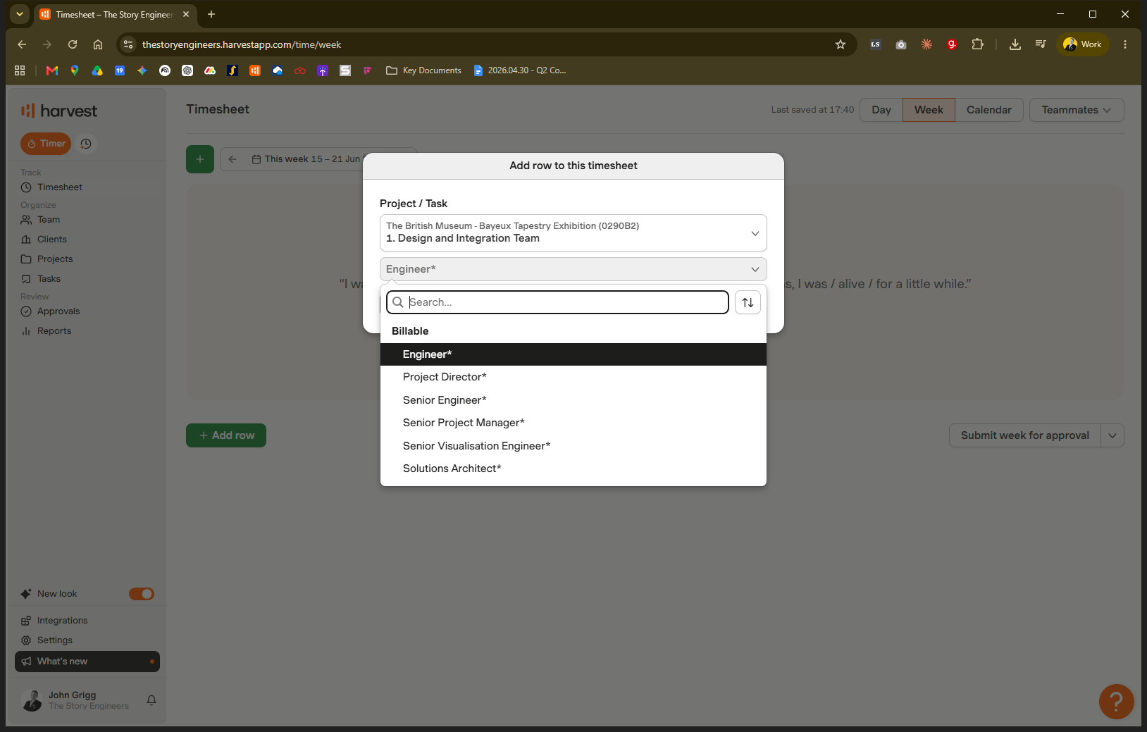Open the Google Calendar bookmark icon
The height and width of the screenshot is (732, 1147).
coord(120,70)
